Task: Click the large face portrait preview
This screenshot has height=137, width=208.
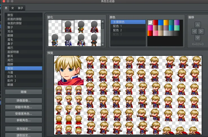Action: 69,71
